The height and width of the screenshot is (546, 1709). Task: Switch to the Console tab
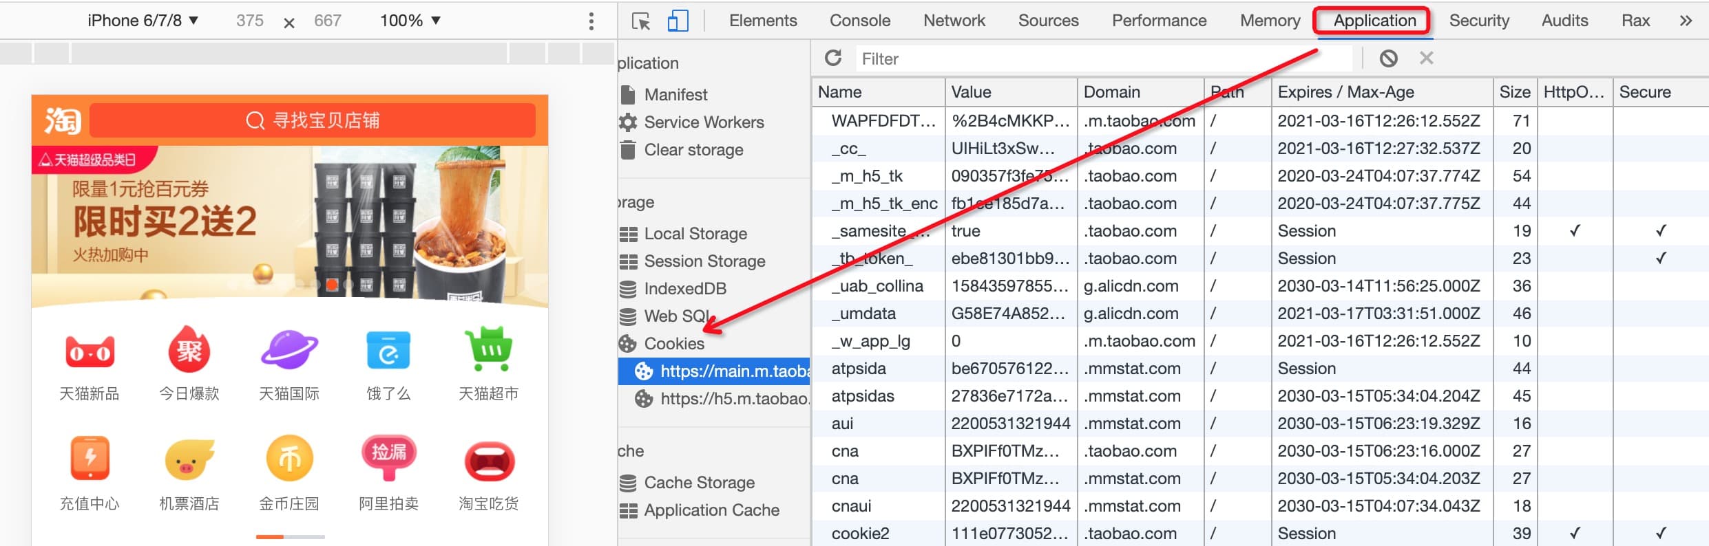(x=859, y=21)
